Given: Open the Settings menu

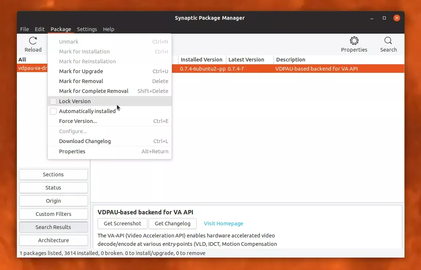Looking at the screenshot, I should 87,29.
